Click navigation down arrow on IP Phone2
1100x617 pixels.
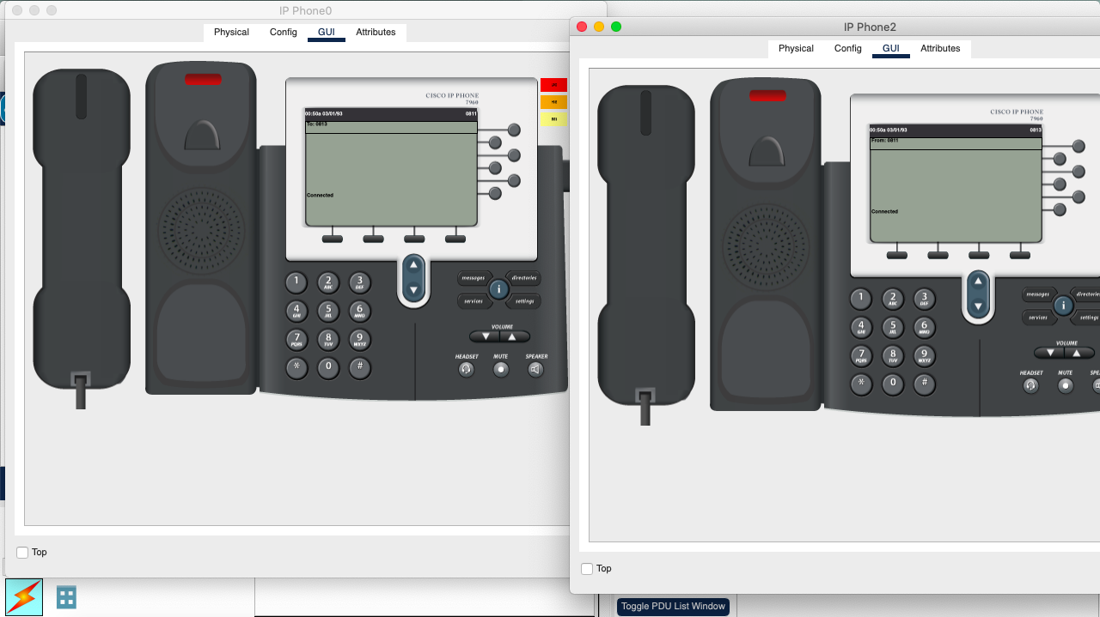pos(978,306)
